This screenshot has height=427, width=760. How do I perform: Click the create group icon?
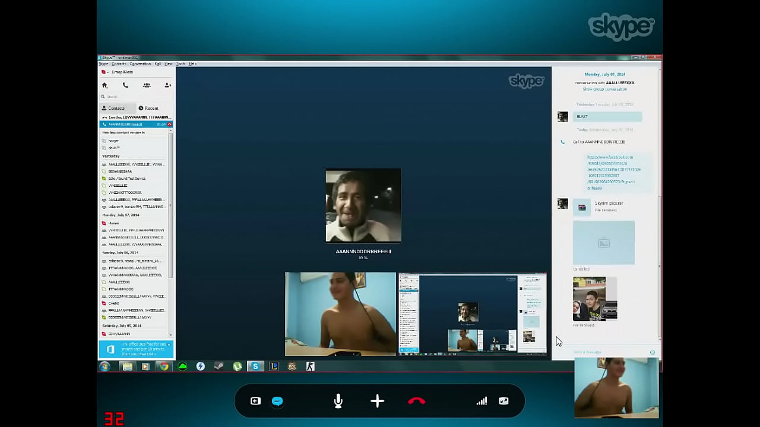click(147, 85)
